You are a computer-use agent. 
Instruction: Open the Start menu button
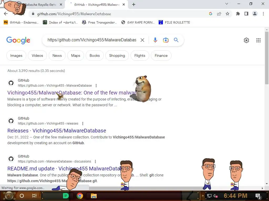tap(9, 196)
